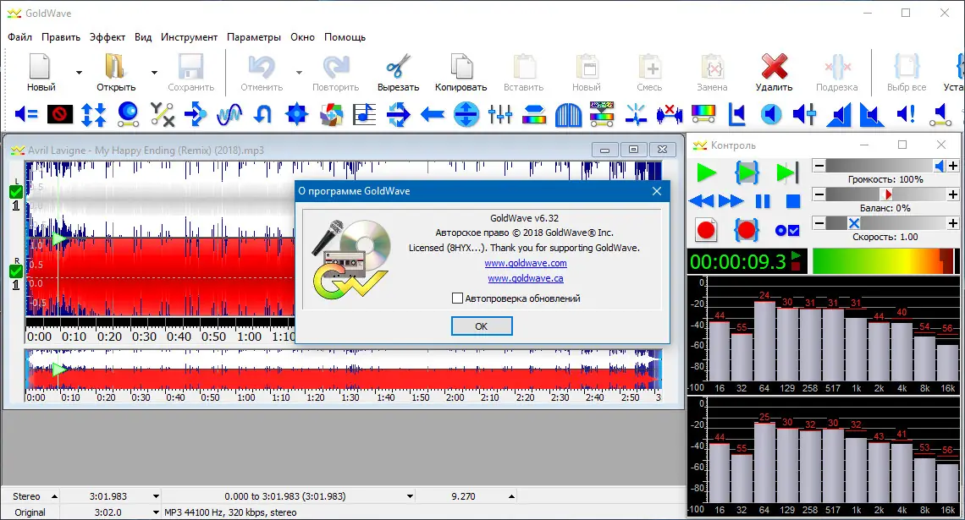
Task: Open the Инструмент menu
Action: tap(190, 37)
